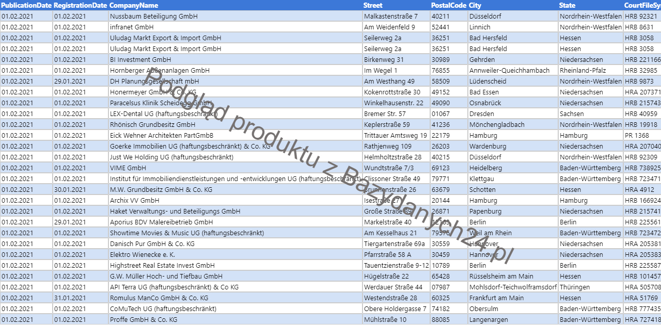Viewport: 661px width, 325px height.
Task: Click city cell Dresden
Action: point(513,113)
